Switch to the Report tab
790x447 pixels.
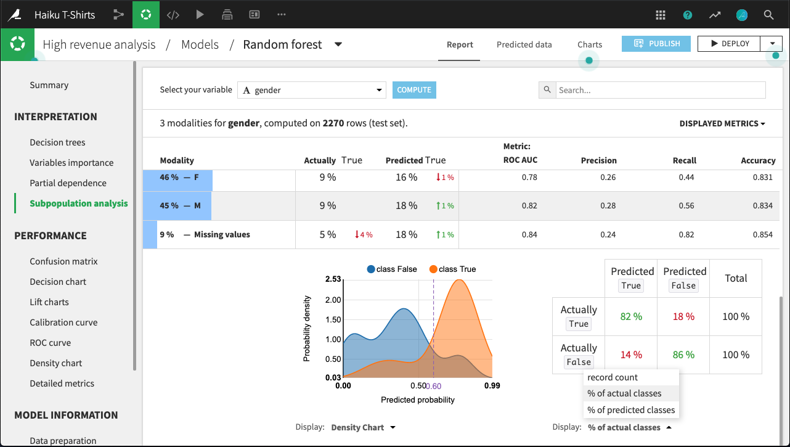pyautogui.click(x=460, y=44)
